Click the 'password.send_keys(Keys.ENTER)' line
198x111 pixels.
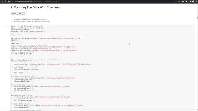(22, 54)
